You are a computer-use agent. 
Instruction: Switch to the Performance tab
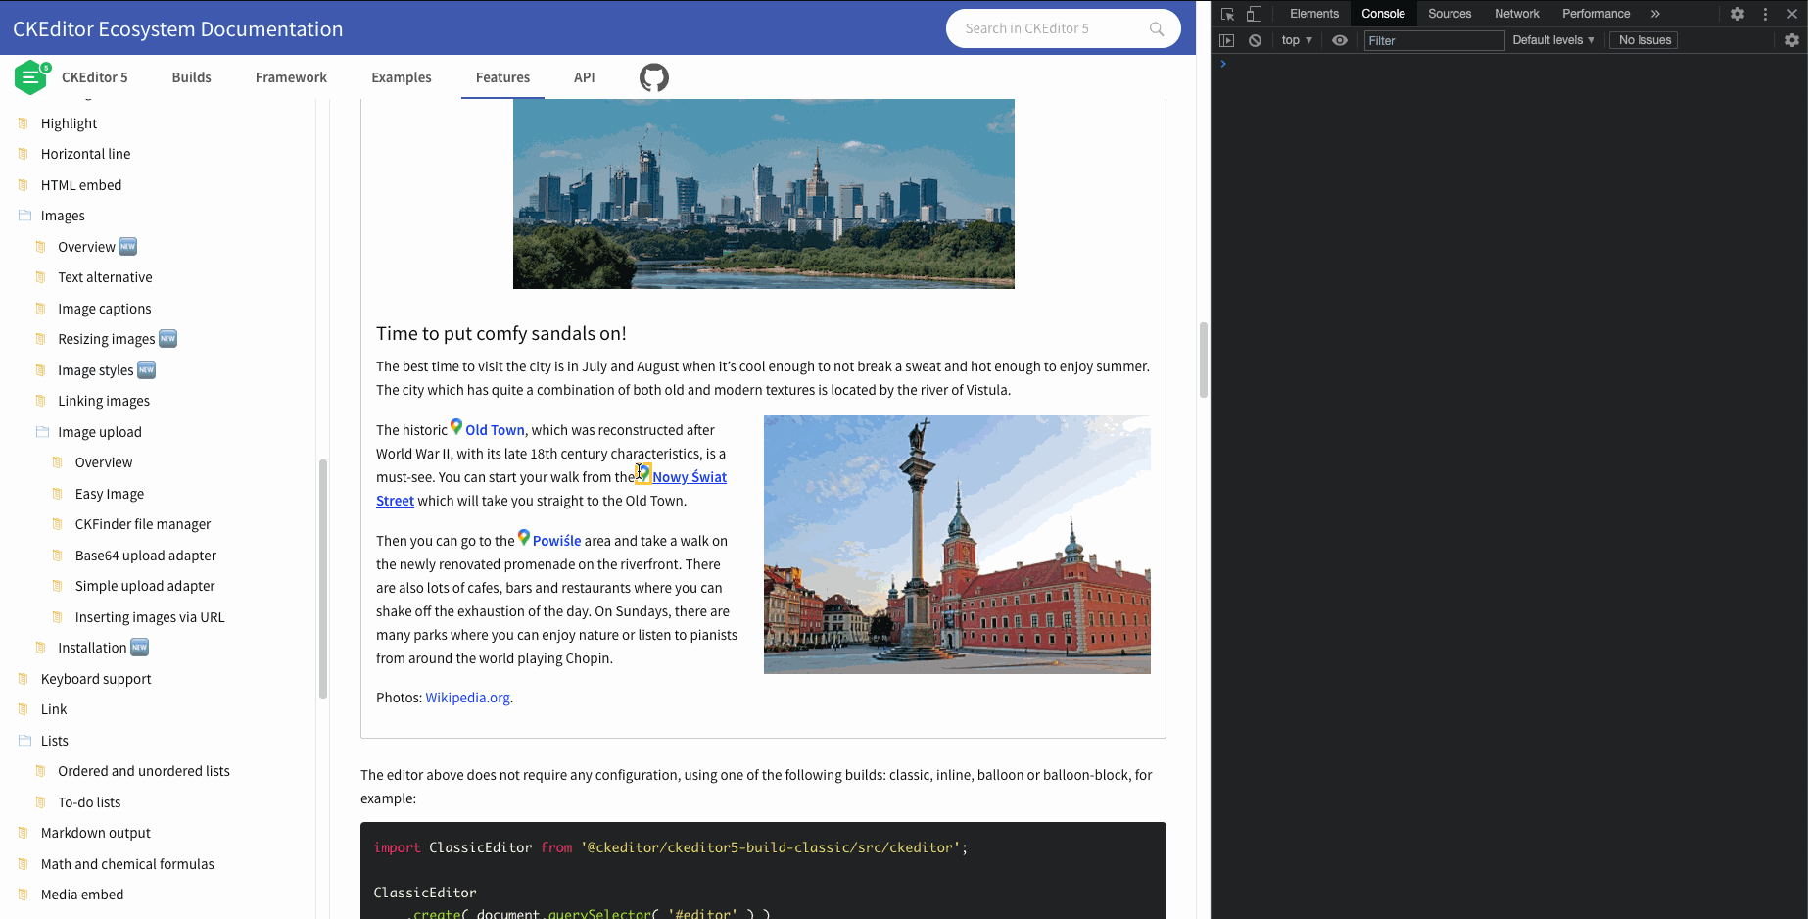[1595, 14]
